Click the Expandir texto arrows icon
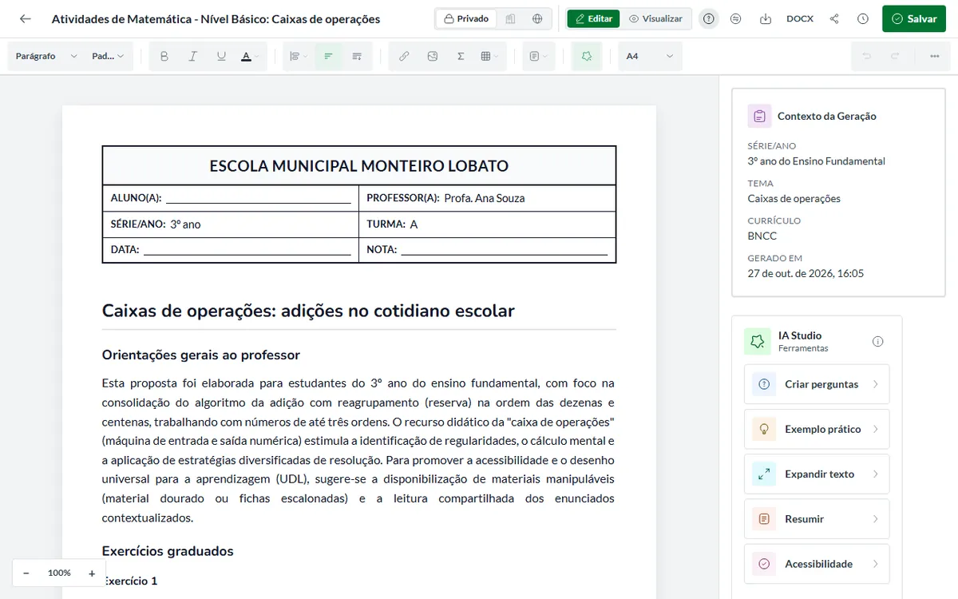958x599 pixels. (x=764, y=474)
